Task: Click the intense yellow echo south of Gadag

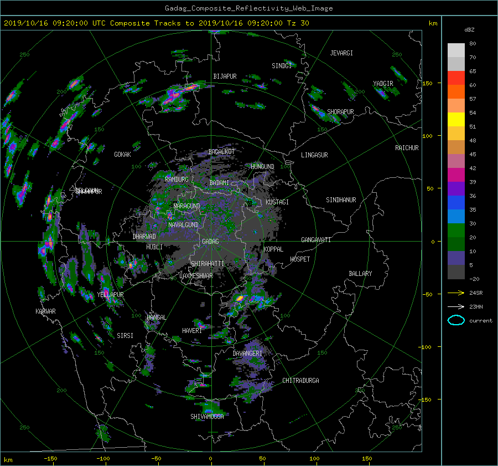Action: pyautogui.click(x=240, y=298)
